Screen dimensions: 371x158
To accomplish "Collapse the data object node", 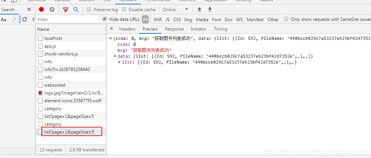I will (115, 57).
